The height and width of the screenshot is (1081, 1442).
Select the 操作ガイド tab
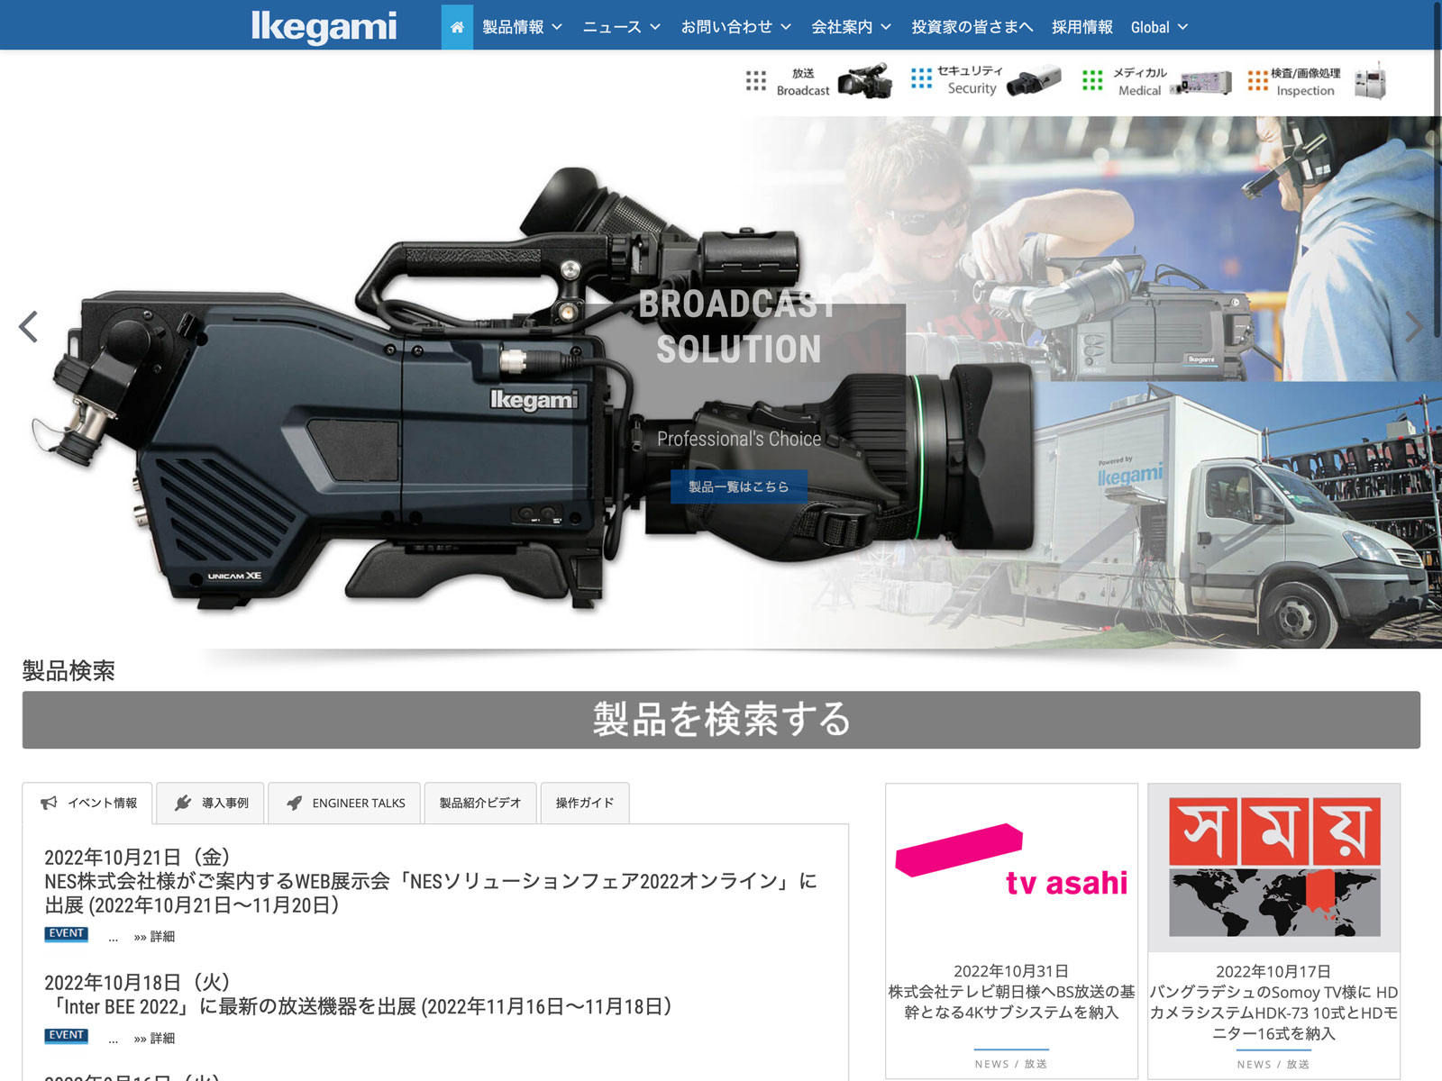pyautogui.click(x=584, y=803)
